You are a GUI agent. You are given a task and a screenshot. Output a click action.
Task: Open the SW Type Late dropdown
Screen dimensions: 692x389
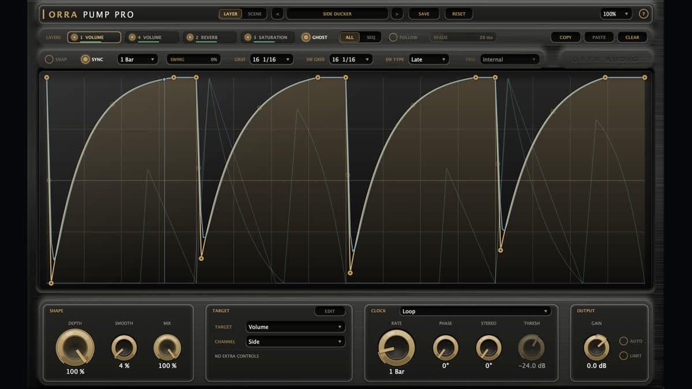[x=428, y=59]
